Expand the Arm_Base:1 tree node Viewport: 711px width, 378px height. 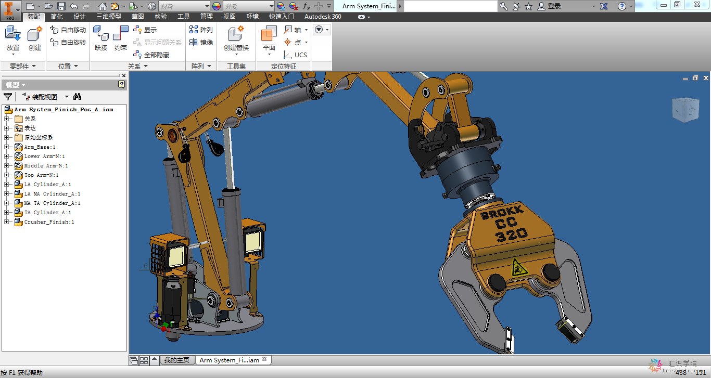7,147
